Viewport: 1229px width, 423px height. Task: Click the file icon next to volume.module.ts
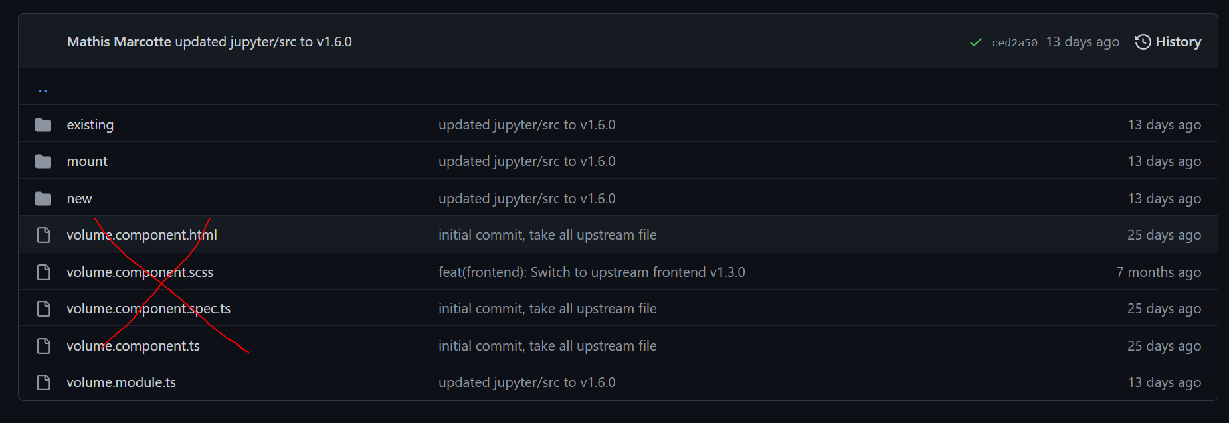tap(43, 382)
